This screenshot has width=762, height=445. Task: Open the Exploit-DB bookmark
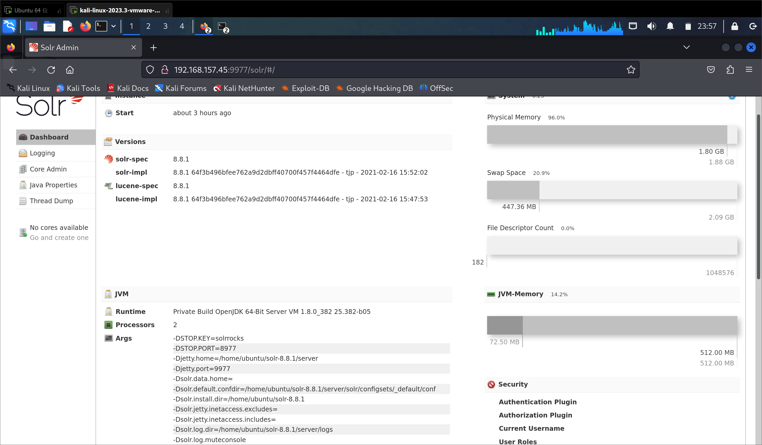310,88
